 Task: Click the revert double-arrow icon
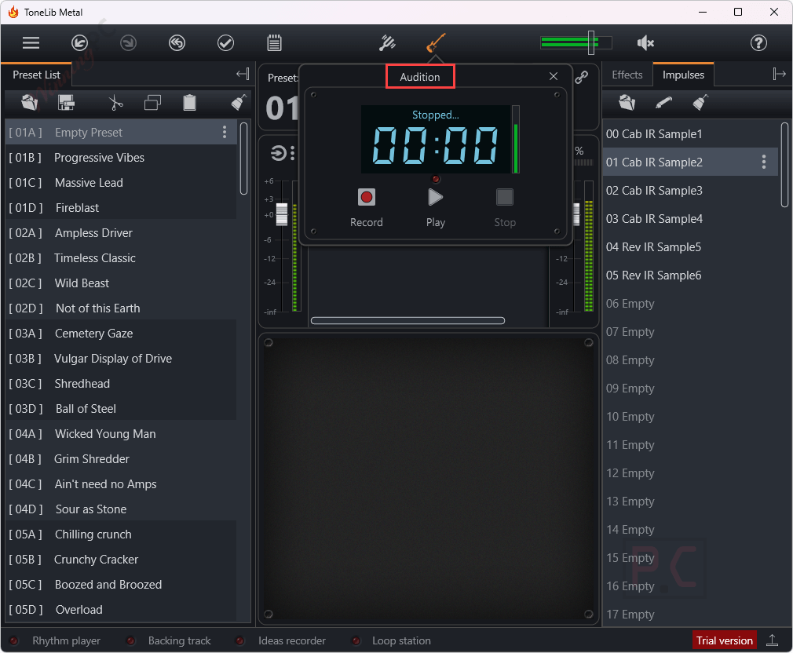[x=177, y=43]
